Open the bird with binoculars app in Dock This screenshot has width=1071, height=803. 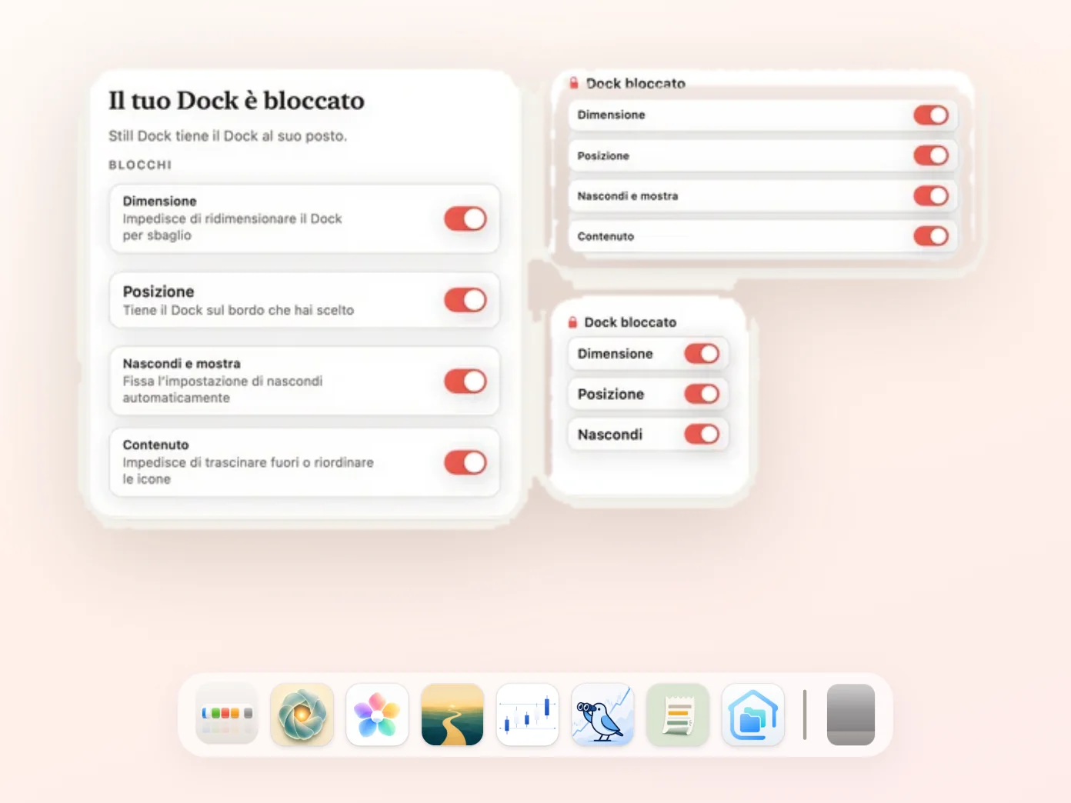tap(602, 715)
